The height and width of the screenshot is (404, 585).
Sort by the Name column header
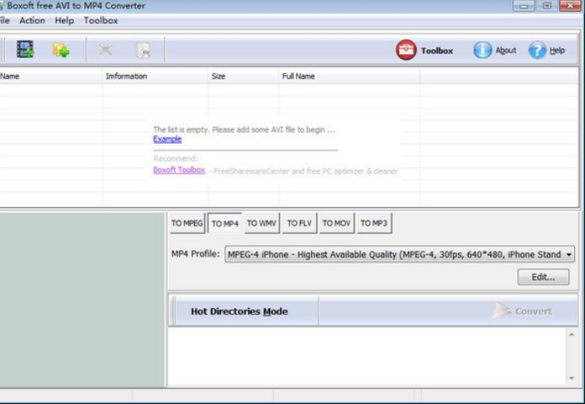pos(51,76)
